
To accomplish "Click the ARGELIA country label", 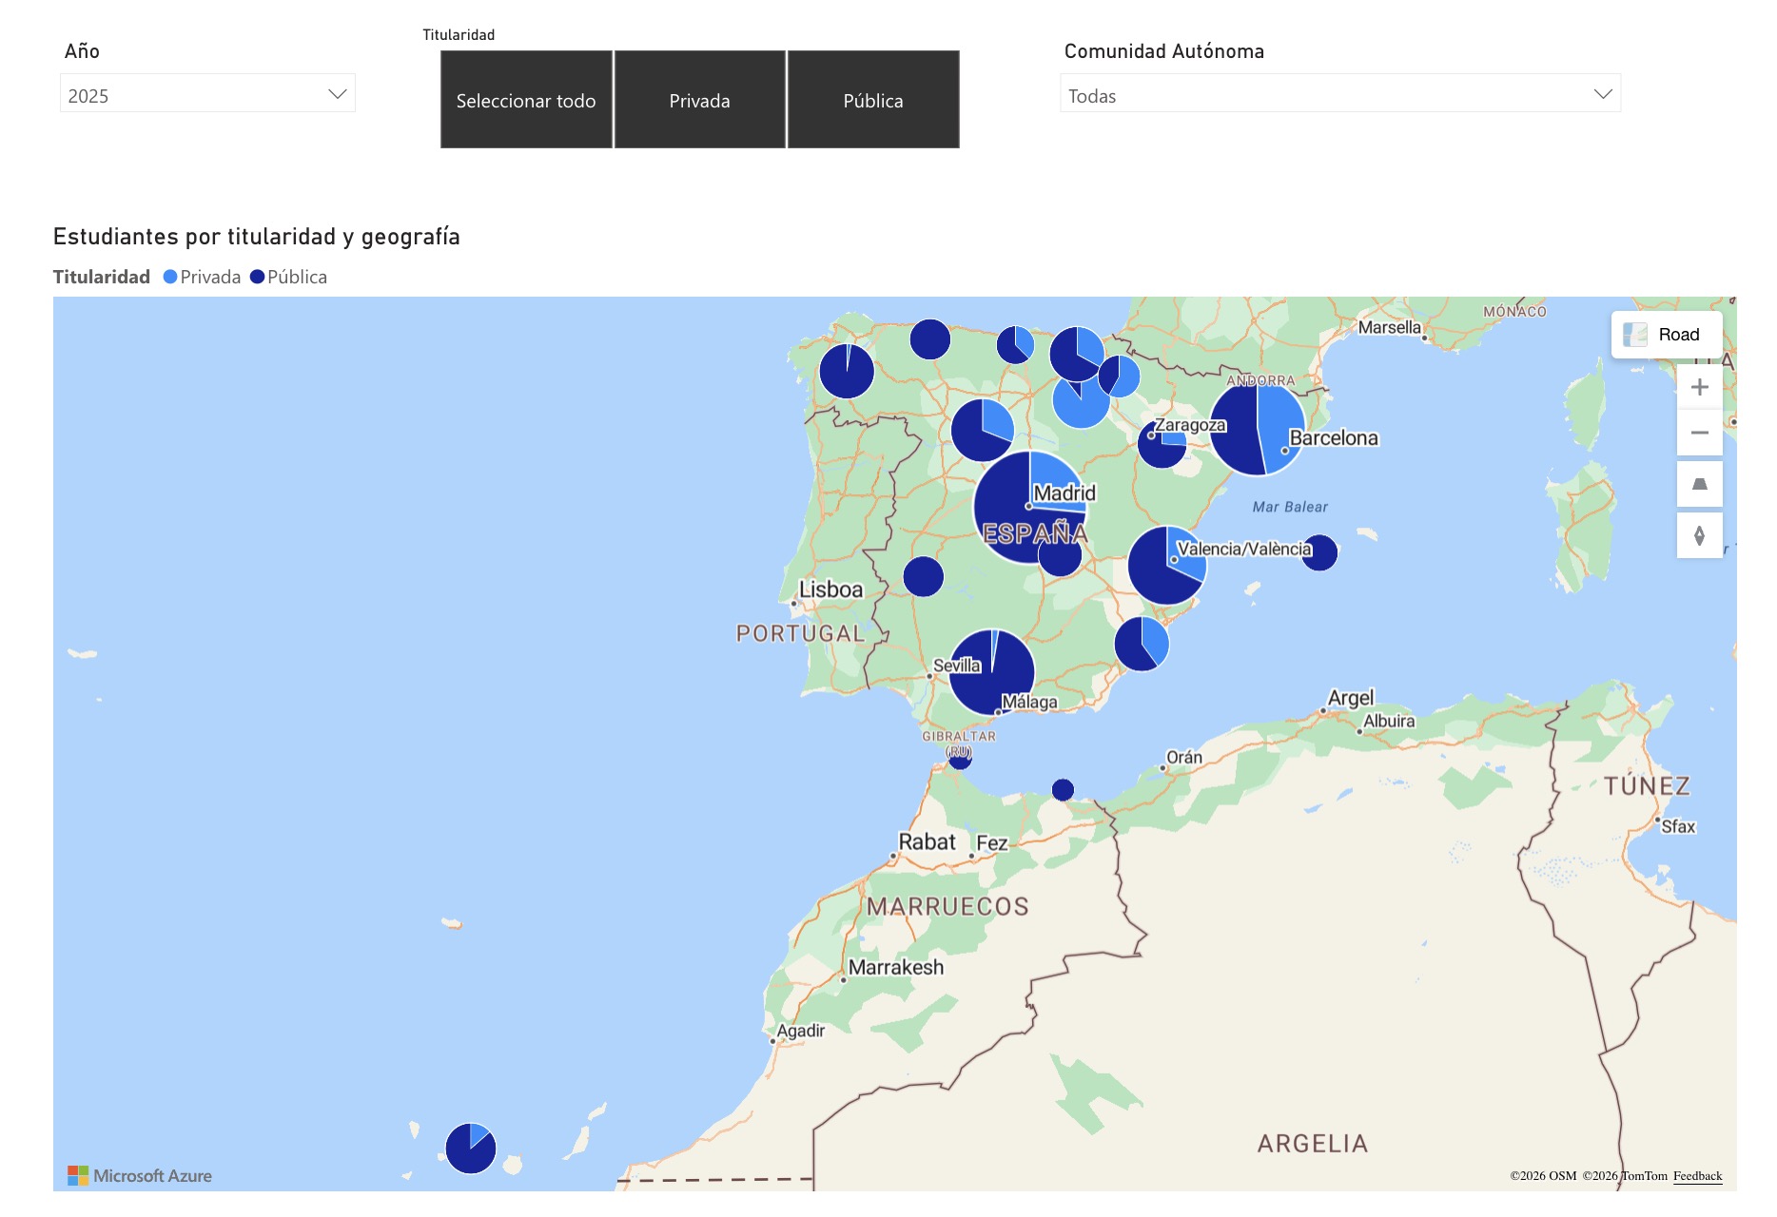I will pos(1313,1143).
